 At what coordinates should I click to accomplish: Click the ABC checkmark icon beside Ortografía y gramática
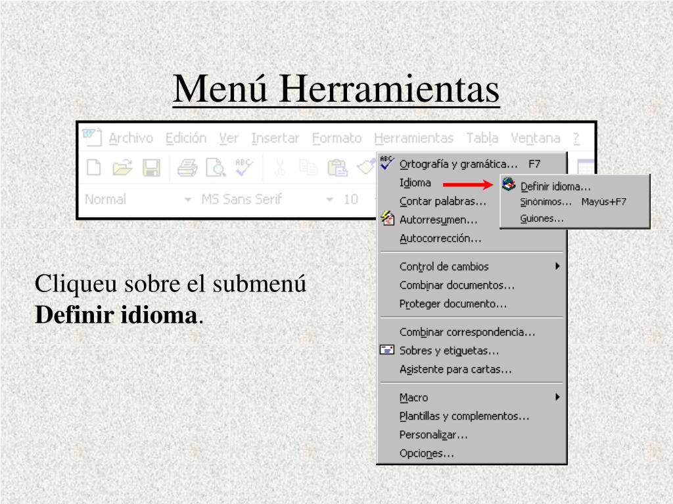pos(386,163)
